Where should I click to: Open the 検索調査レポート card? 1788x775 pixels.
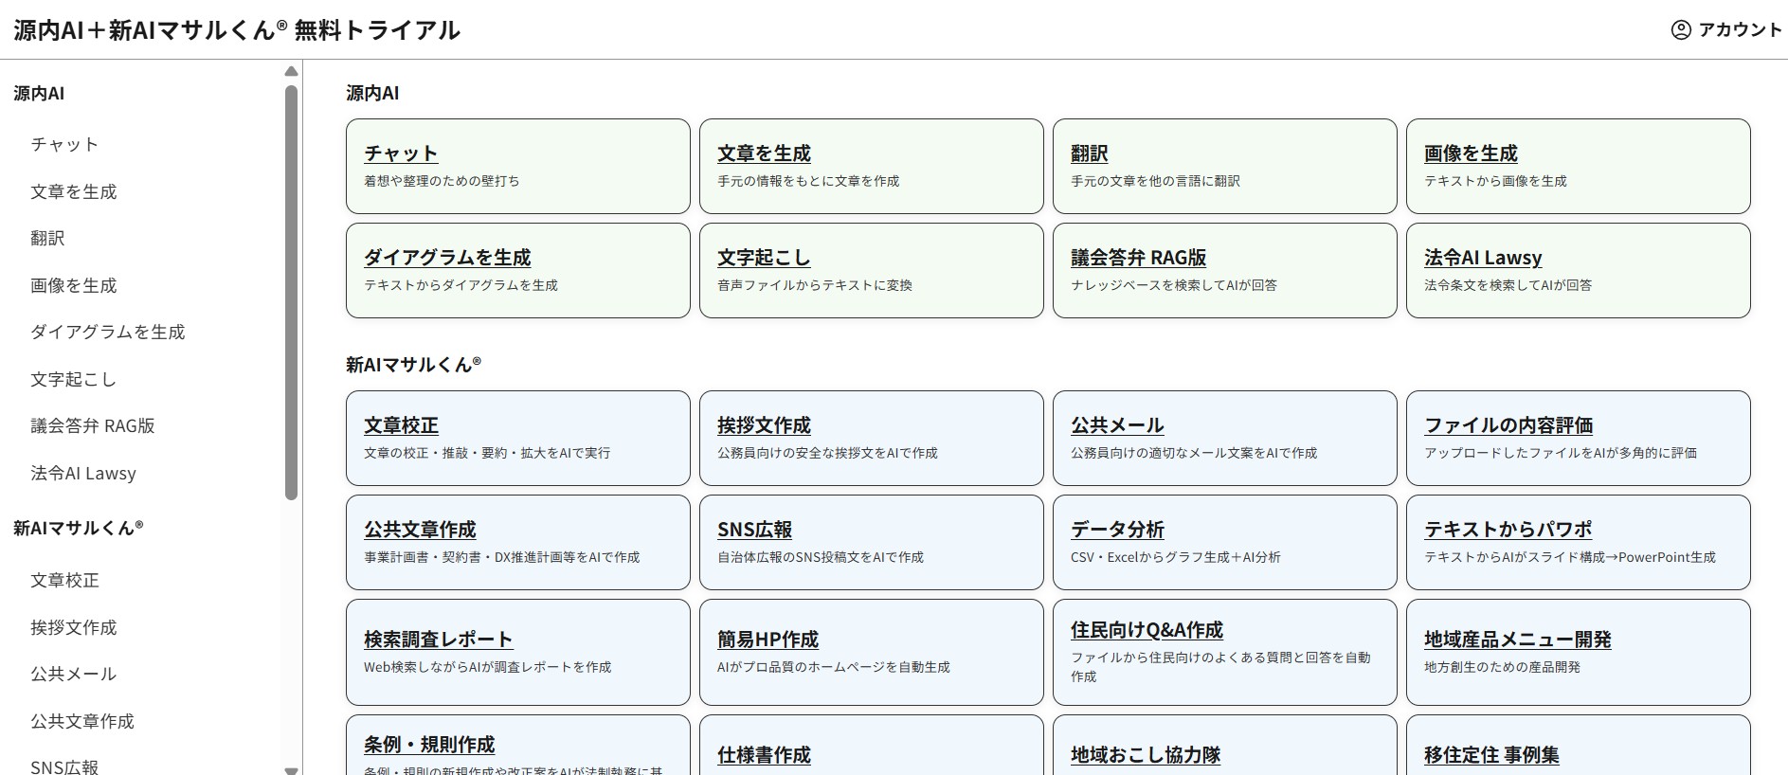point(518,652)
